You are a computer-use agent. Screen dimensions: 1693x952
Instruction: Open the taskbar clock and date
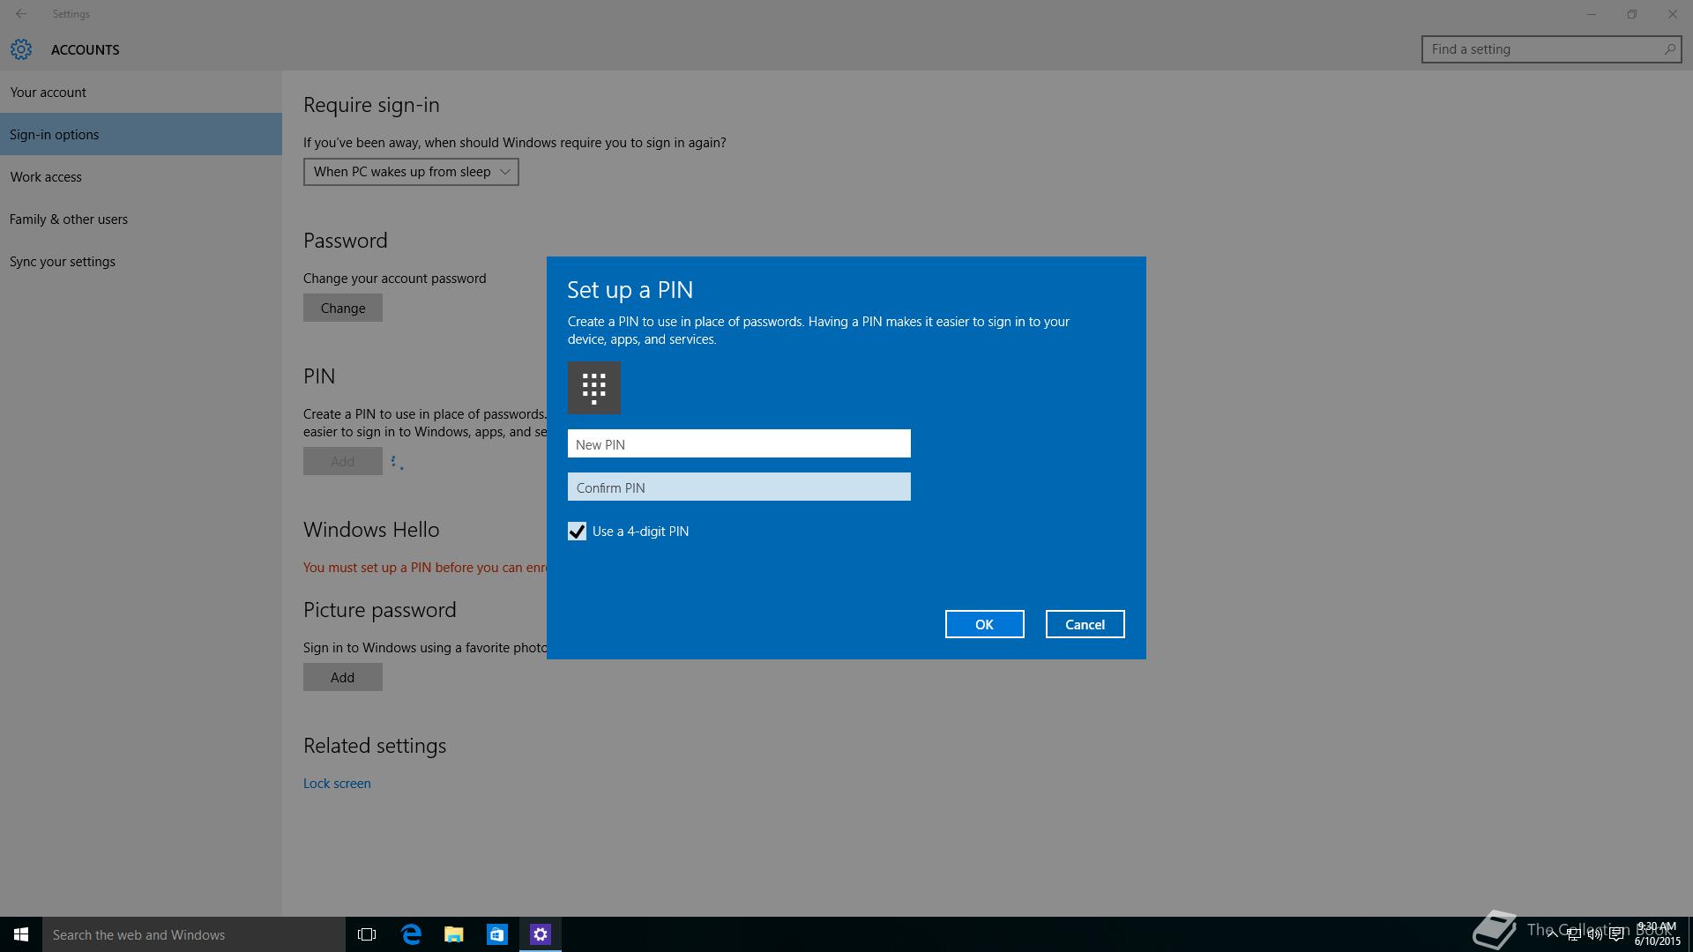pyautogui.click(x=1657, y=934)
